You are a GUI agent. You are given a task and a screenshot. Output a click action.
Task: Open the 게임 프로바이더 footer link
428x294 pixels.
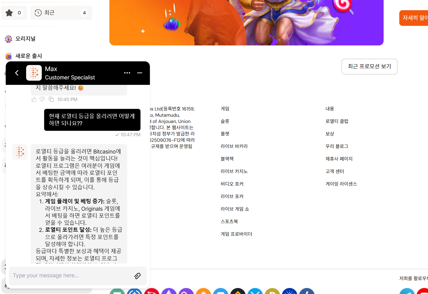coord(236,234)
